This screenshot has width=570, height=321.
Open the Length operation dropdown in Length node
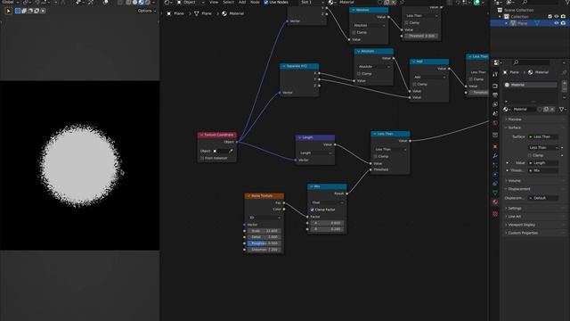click(315, 153)
